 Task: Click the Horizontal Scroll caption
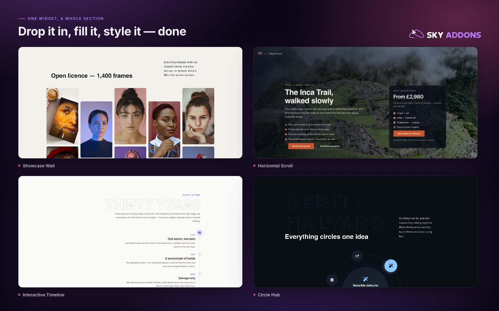click(275, 166)
